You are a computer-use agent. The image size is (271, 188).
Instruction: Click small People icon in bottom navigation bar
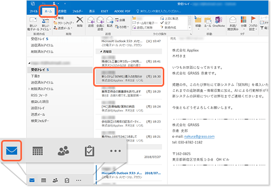[x=55, y=180]
